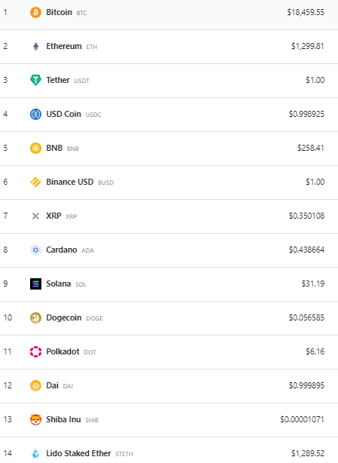
Task: Click the Cardano ADA ticker label
Action: 87,250
